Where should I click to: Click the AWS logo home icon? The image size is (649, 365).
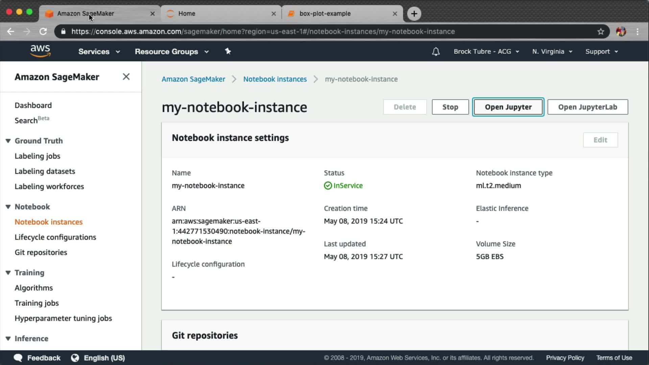click(x=40, y=51)
